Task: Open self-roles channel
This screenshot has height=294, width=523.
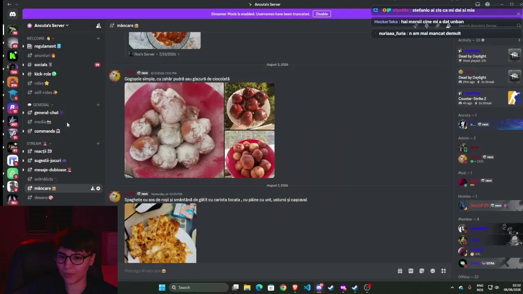Action: [x=63, y=92]
